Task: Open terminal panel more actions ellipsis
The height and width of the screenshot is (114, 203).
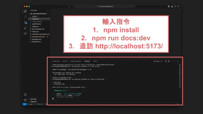Action: pyautogui.click(x=172, y=61)
